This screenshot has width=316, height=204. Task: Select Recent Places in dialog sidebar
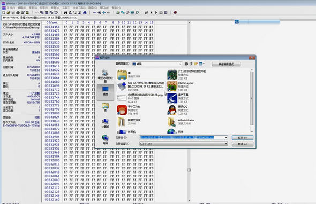(105, 76)
